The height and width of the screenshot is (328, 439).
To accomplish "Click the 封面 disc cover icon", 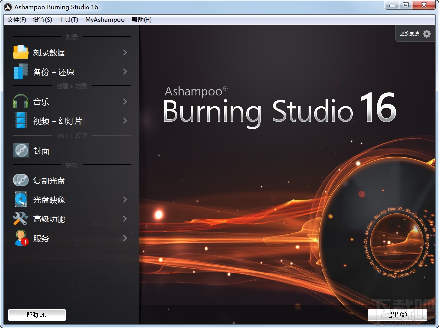I will click(x=21, y=150).
